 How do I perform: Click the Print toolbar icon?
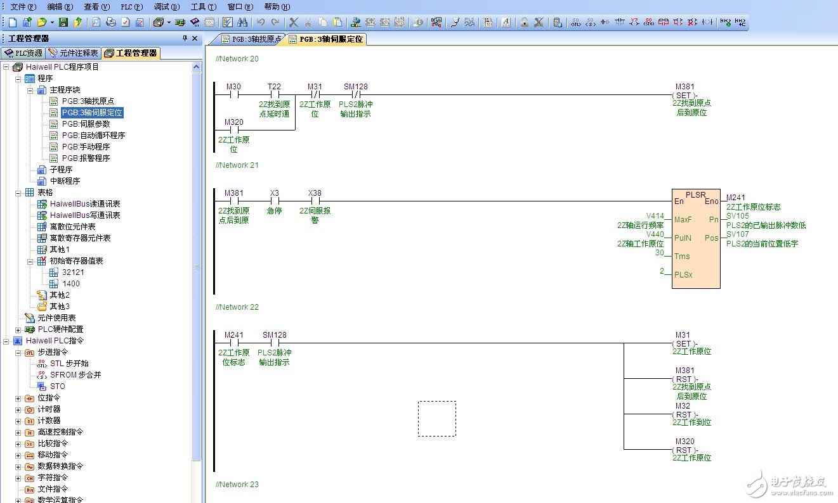(x=111, y=22)
